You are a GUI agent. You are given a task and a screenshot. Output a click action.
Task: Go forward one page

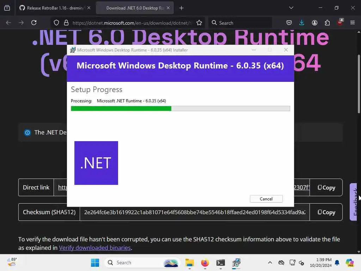click(21, 23)
